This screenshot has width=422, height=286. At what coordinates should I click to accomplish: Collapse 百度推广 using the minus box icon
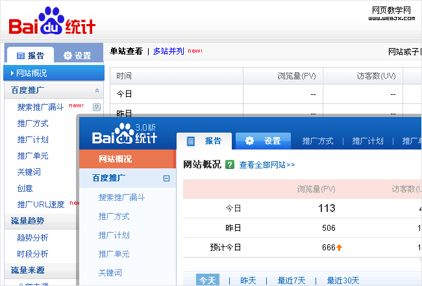(166, 177)
